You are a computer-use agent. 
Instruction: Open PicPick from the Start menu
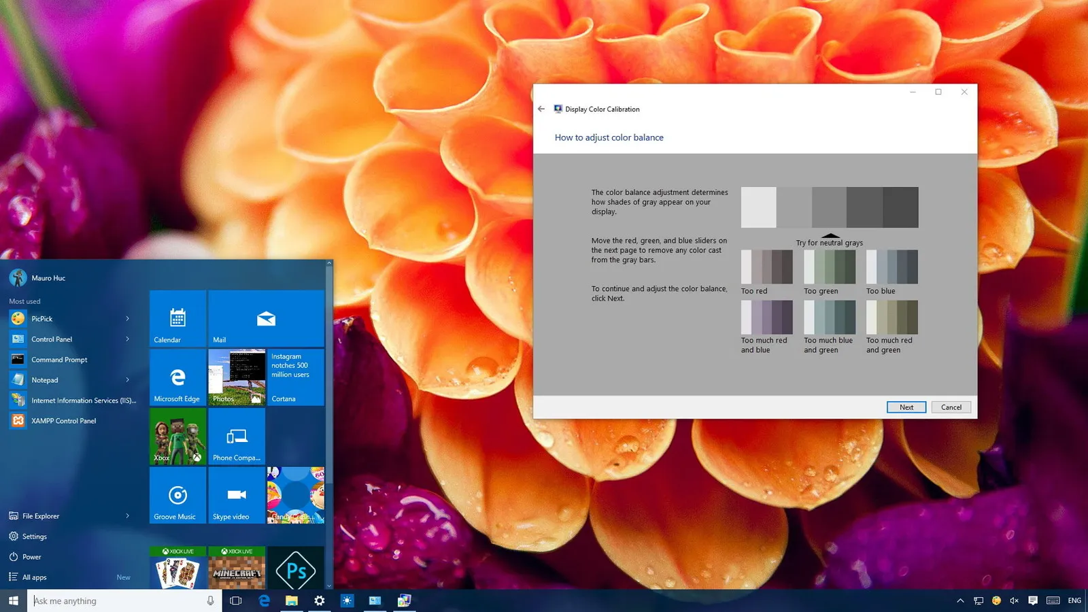[41, 318]
